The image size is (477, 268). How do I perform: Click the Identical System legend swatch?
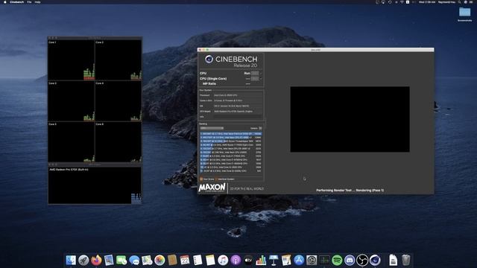[217, 179]
